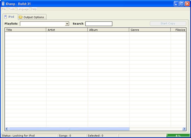Sort by the Album column header

coord(109,30)
